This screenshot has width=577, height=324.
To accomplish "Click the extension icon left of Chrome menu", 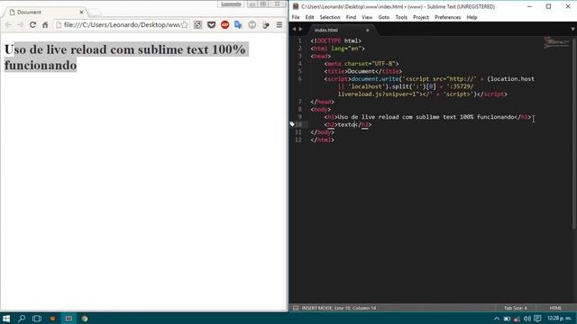I will coord(266,25).
